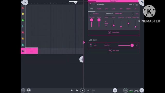
Task: Select the red keyboard track icon
Action: click(23, 32)
